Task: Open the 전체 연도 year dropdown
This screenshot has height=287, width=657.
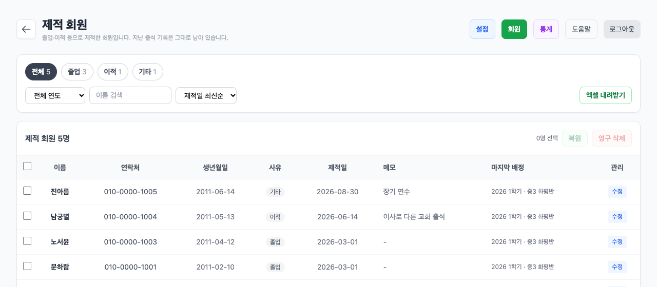Action: point(55,95)
